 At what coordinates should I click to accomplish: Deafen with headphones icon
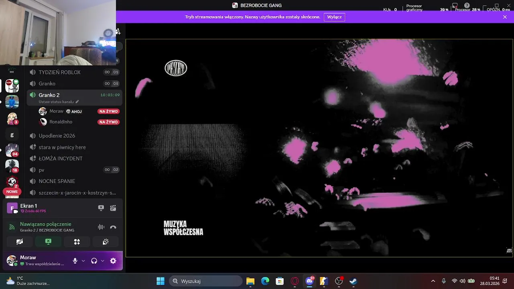tap(94, 261)
